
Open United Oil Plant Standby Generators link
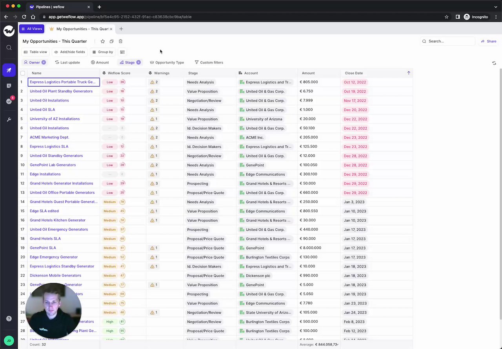coord(61,91)
